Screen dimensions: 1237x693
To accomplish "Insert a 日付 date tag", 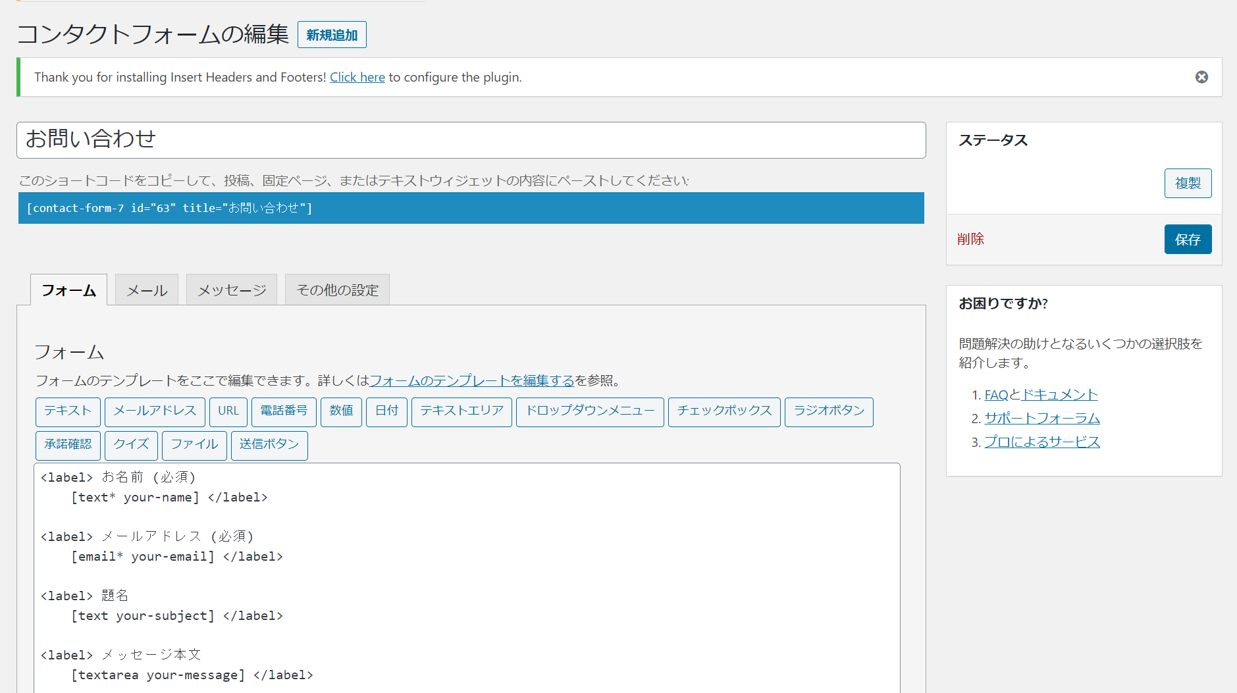I will (x=386, y=411).
